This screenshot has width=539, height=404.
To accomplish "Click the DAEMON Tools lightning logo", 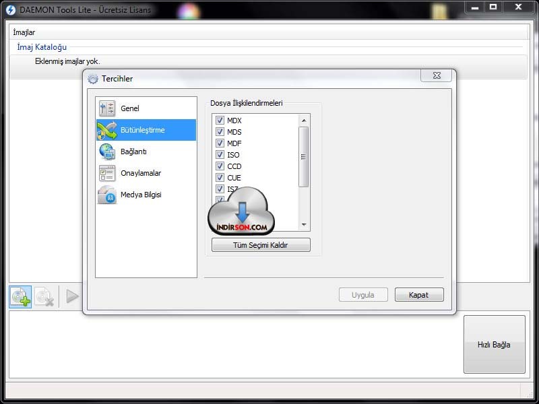I will click(11, 10).
